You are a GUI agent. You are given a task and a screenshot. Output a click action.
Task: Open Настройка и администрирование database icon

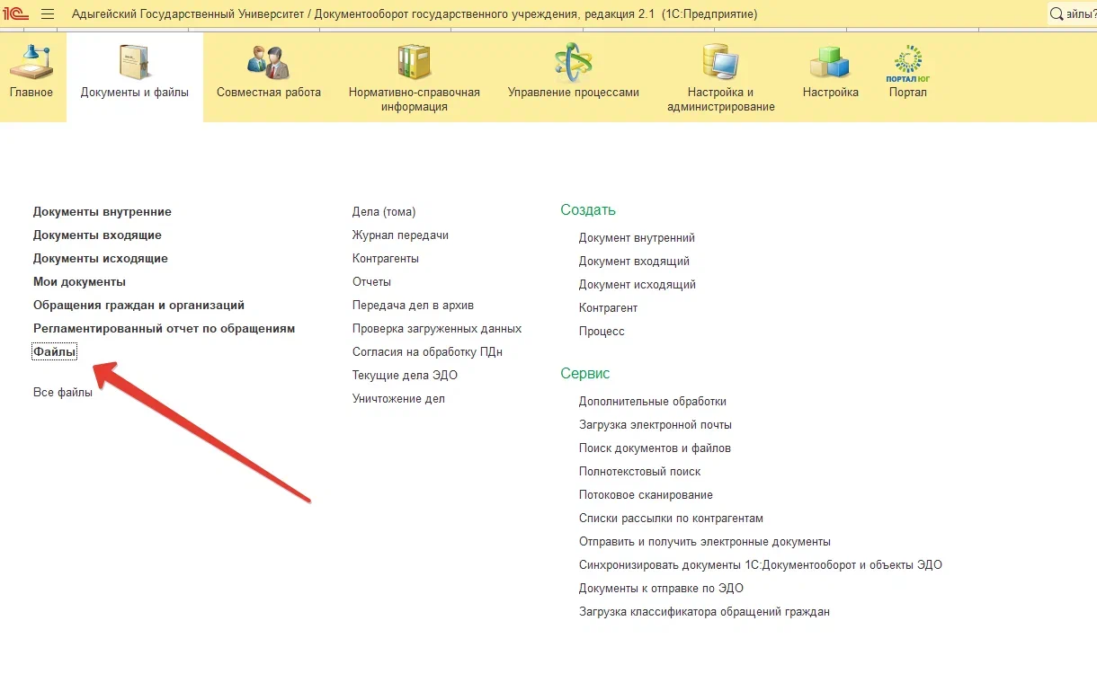click(720, 61)
